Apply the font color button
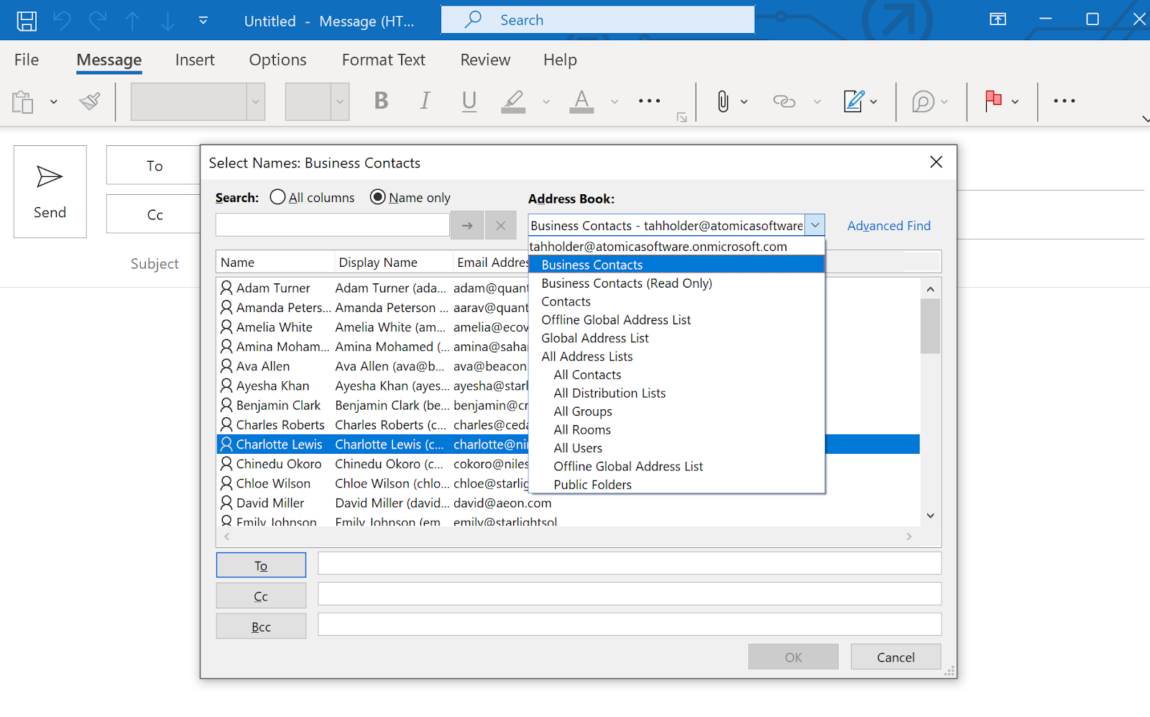 click(x=581, y=101)
